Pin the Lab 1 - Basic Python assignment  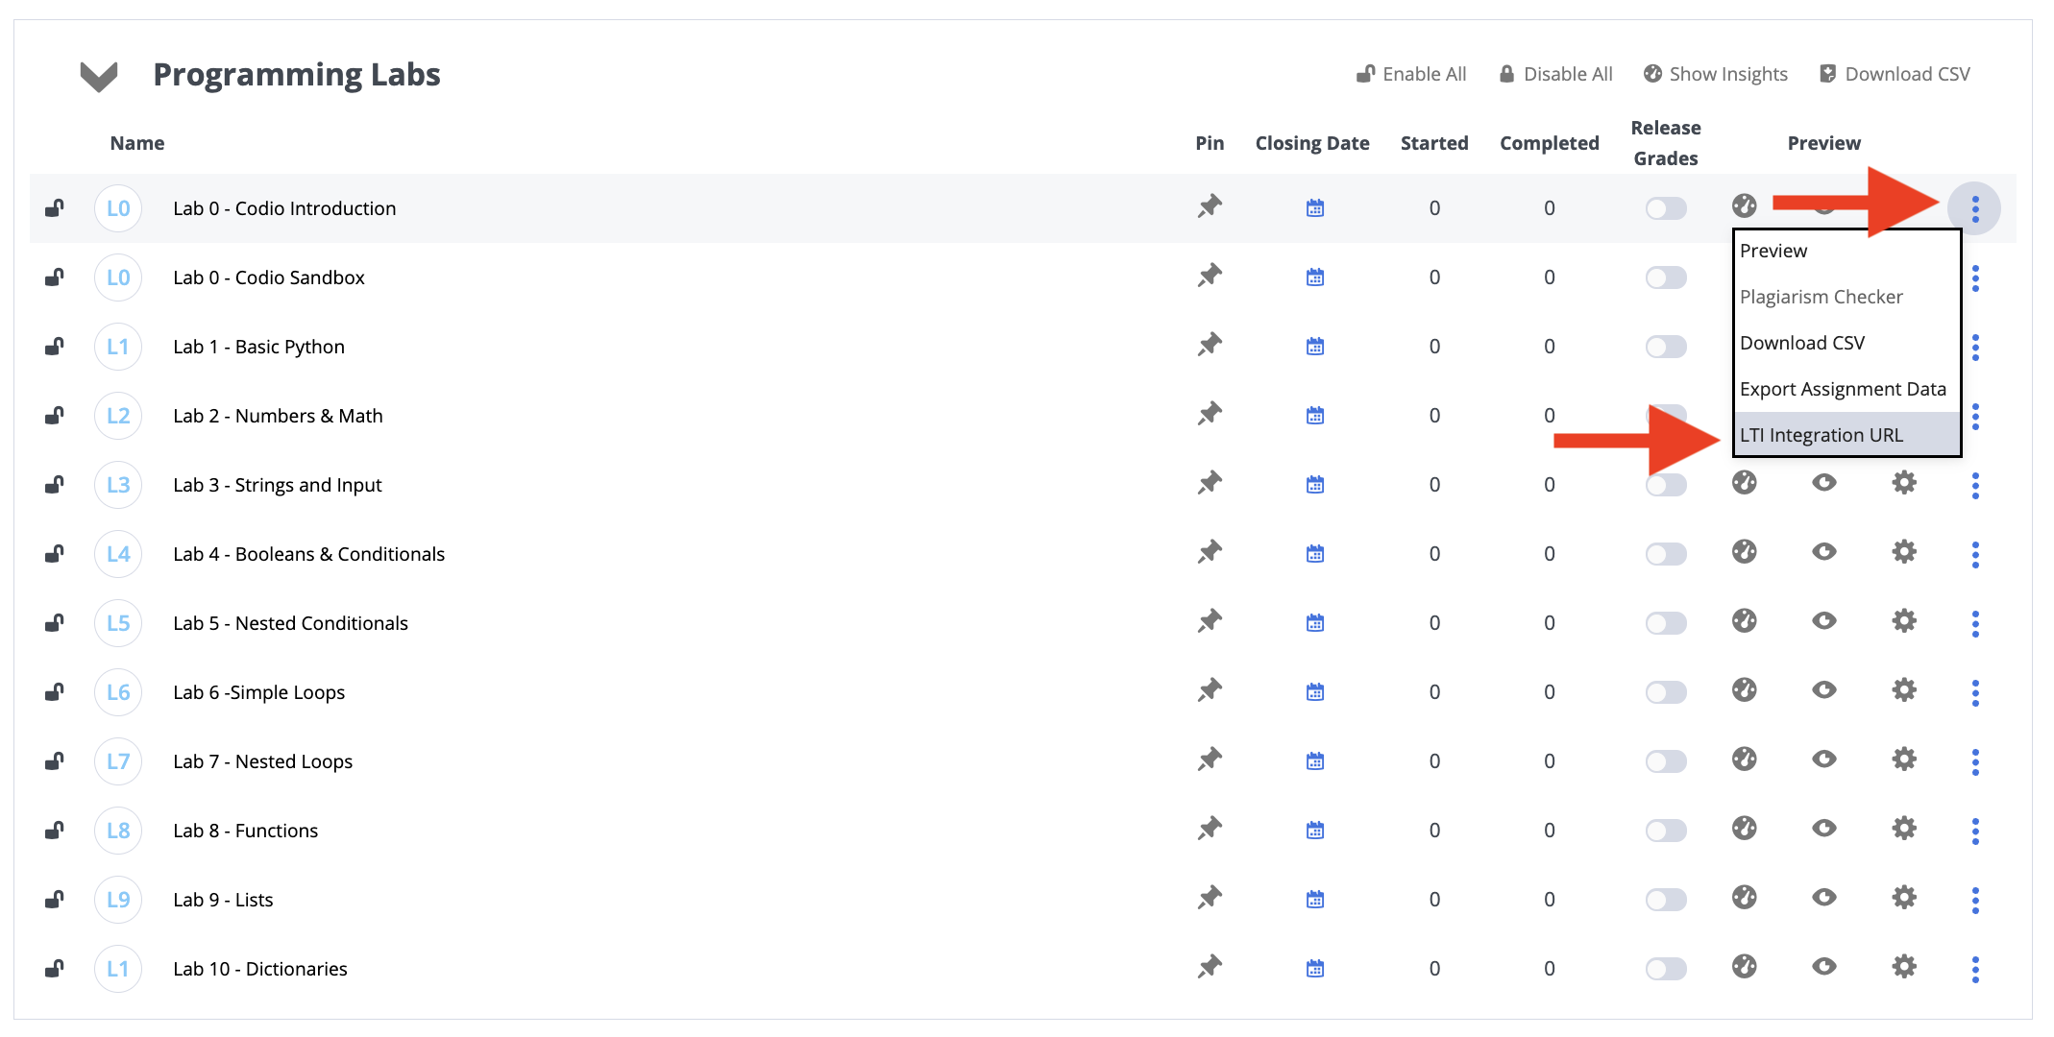[1210, 345]
